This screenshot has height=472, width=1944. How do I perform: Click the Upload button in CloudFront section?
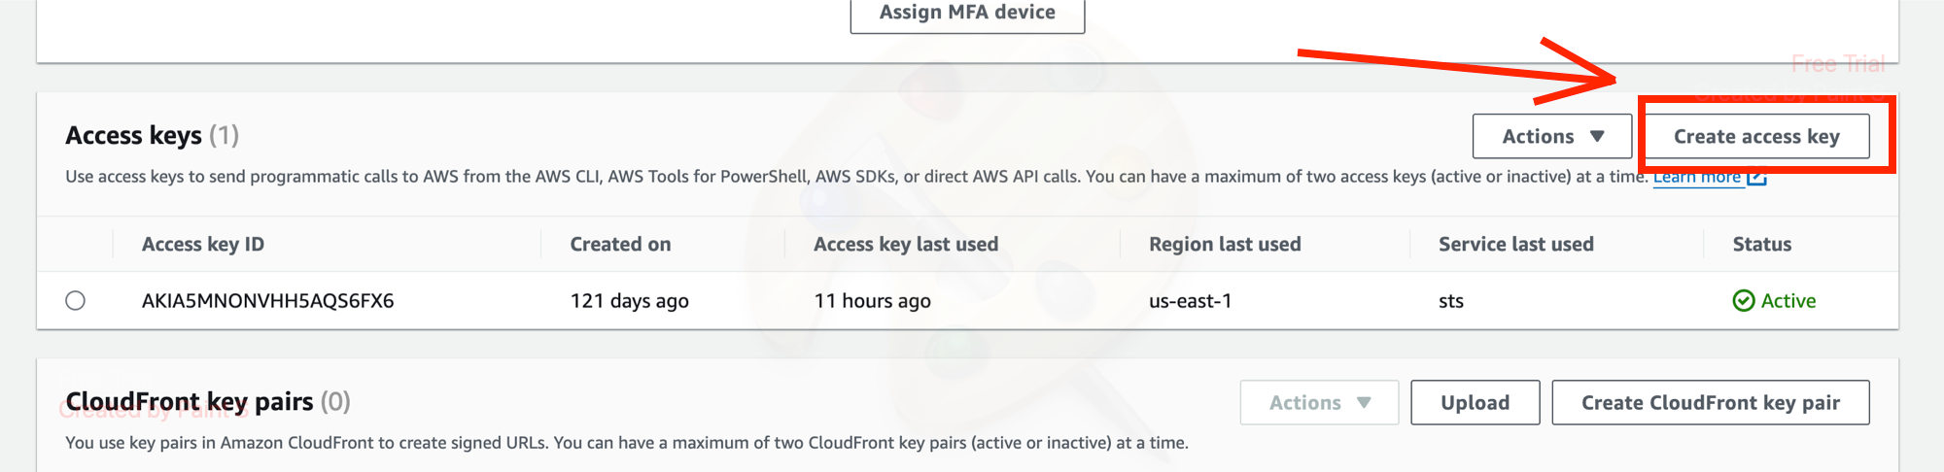pos(1475,403)
